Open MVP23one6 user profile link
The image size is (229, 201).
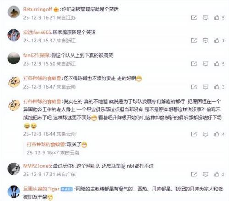click(x=37, y=166)
